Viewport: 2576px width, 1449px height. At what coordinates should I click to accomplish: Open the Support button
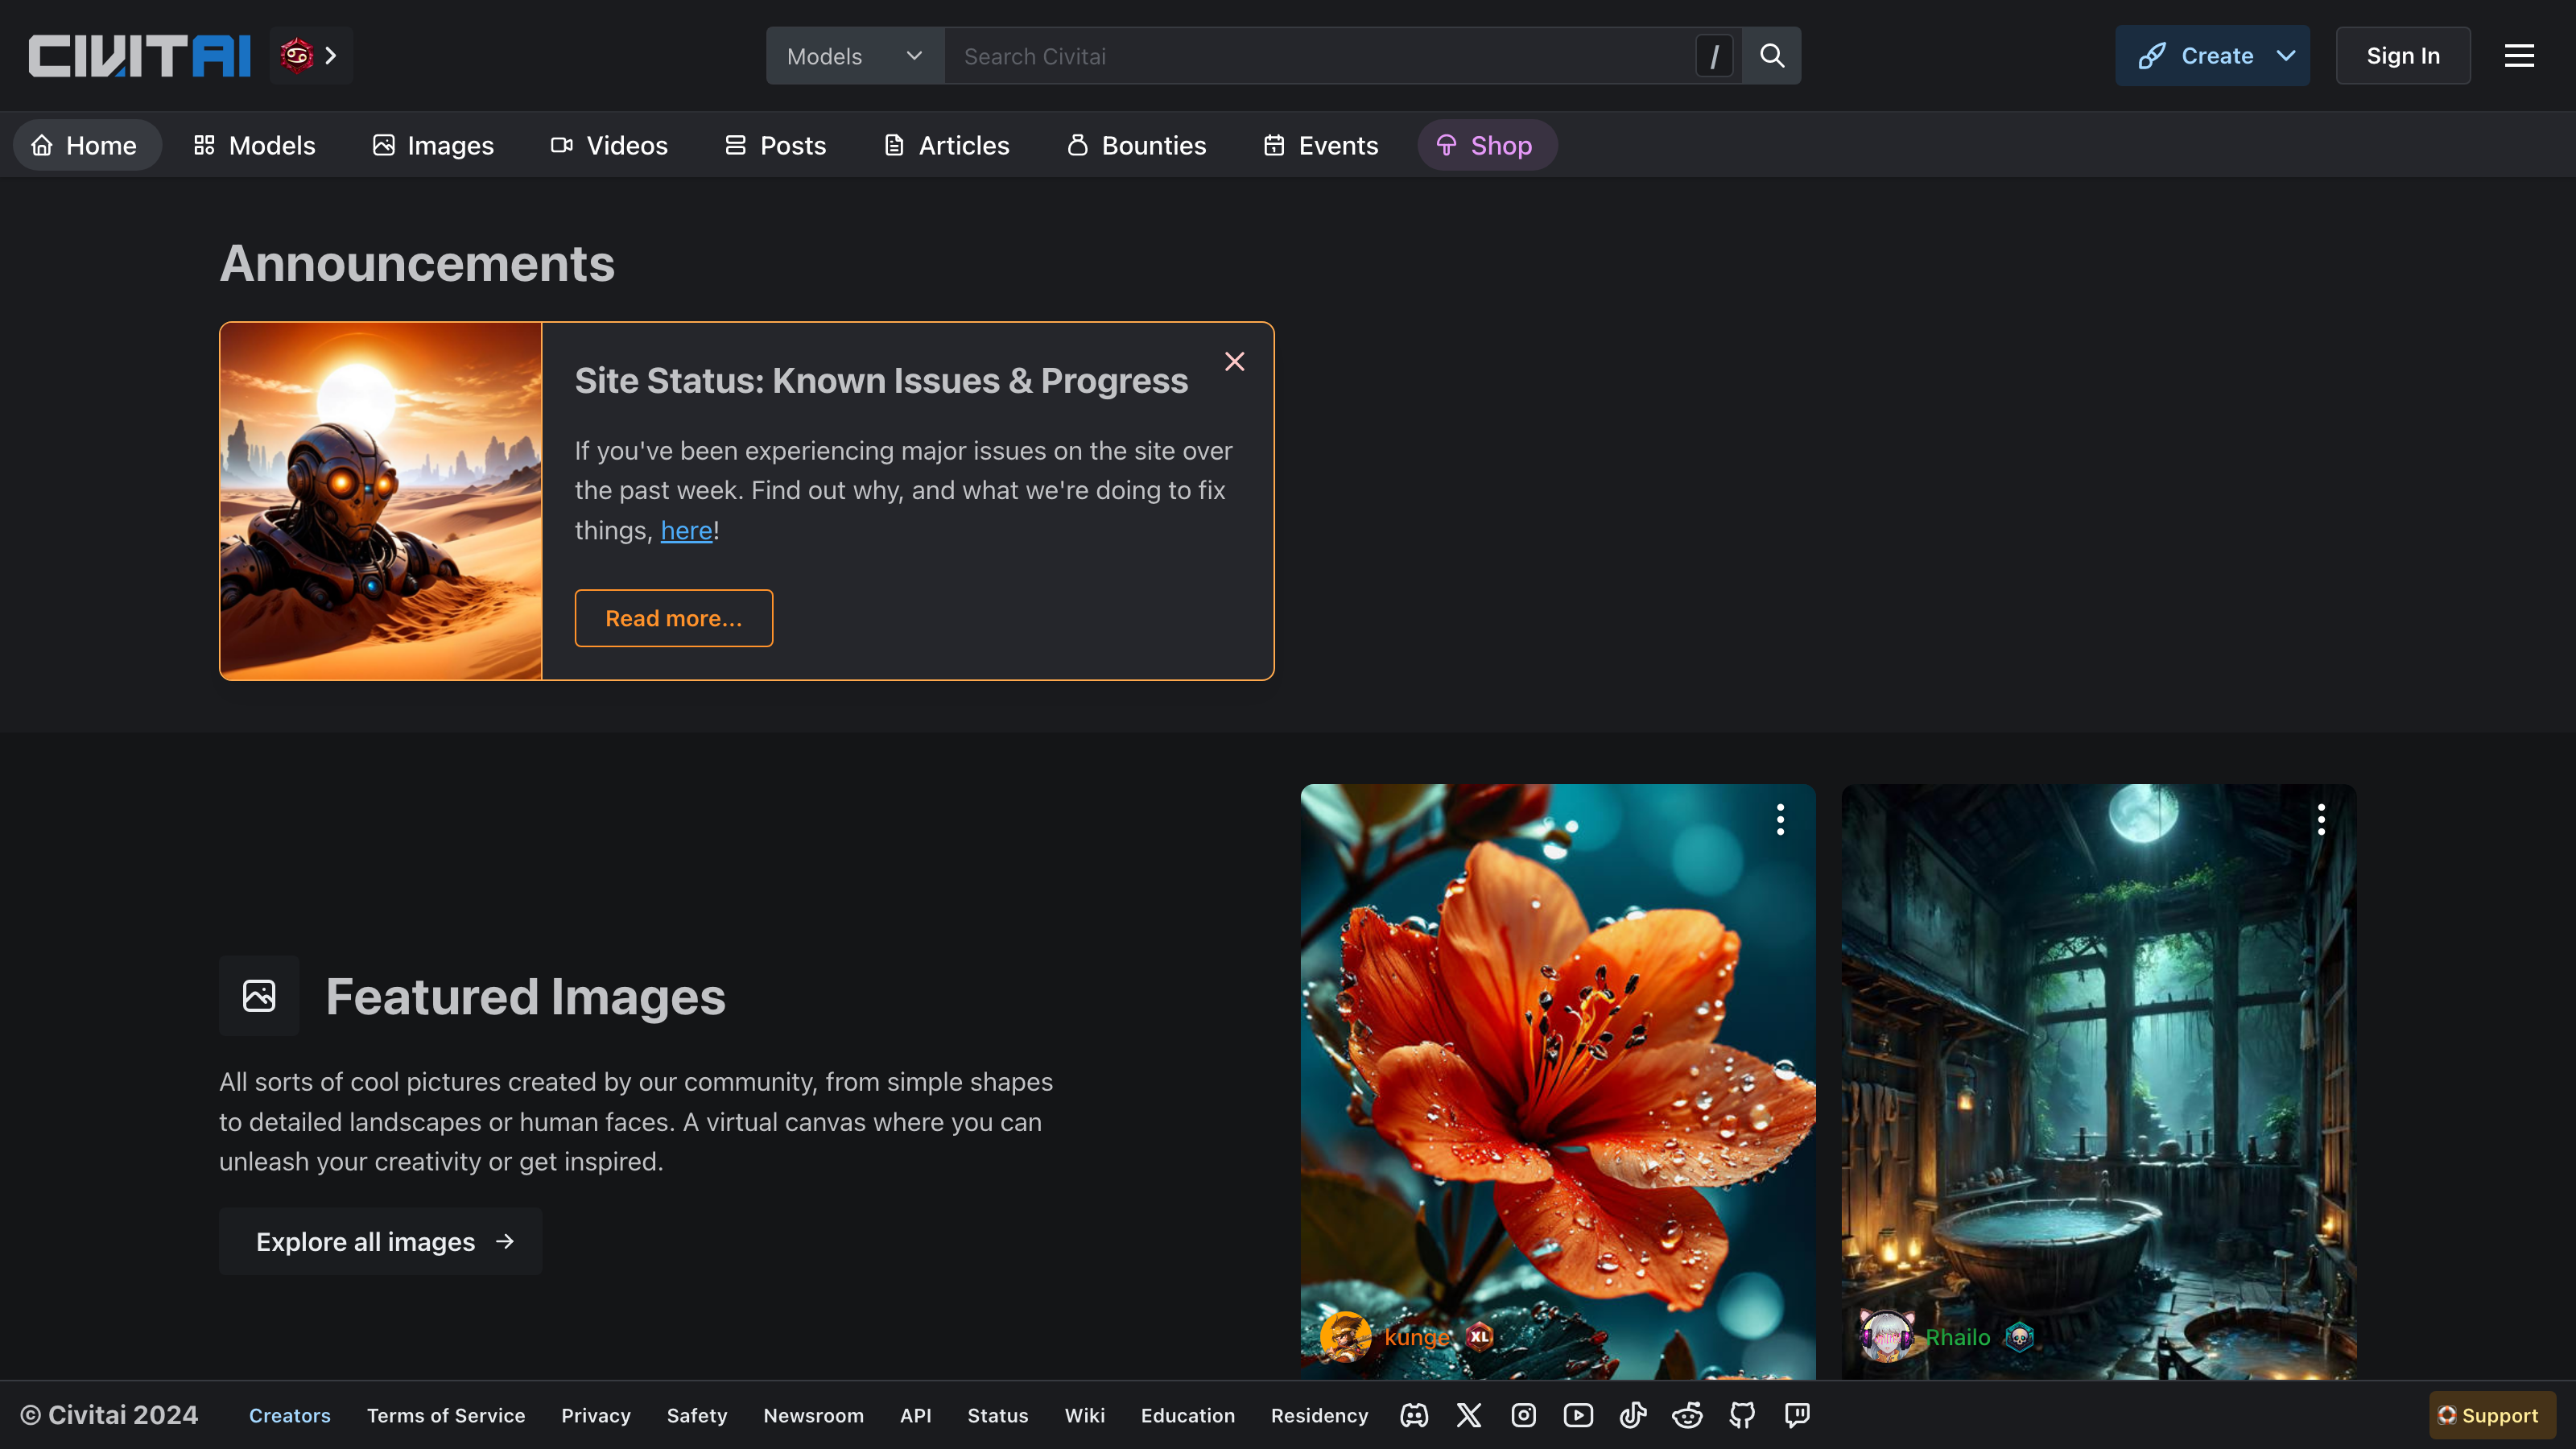click(x=2491, y=1415)
